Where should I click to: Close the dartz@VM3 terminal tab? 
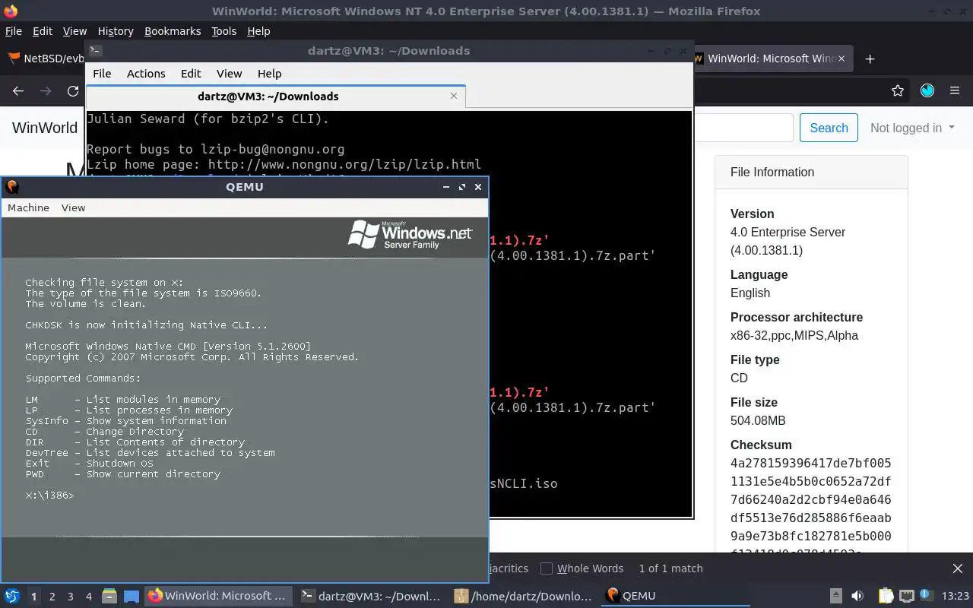454,96
